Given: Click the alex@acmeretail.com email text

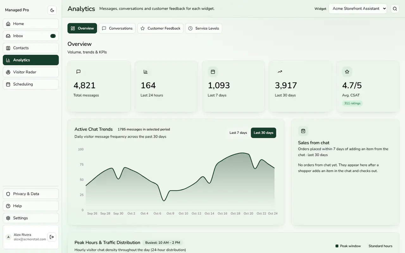Looking at the screenshot, I should (x=30, y=239).
